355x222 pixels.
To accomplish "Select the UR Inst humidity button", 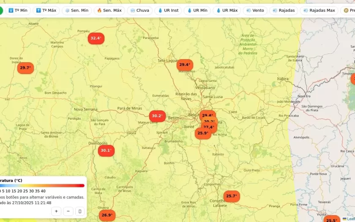I will tap(168, 10).
